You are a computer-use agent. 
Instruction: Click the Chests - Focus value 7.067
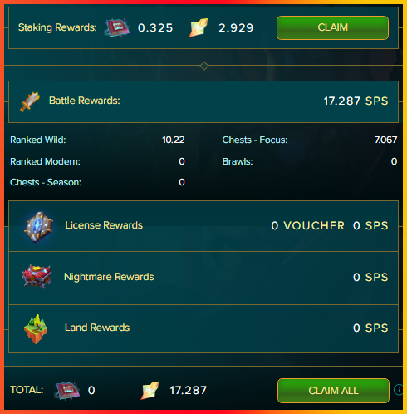385,140
